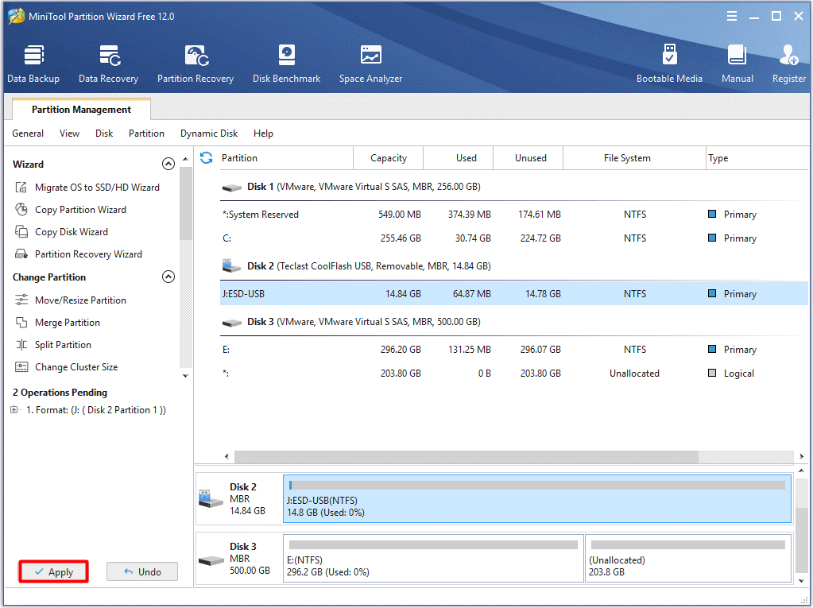Viewport: 813px width, 608px height.
Task: Sort by the File System column header
Action: pos(635,158)
